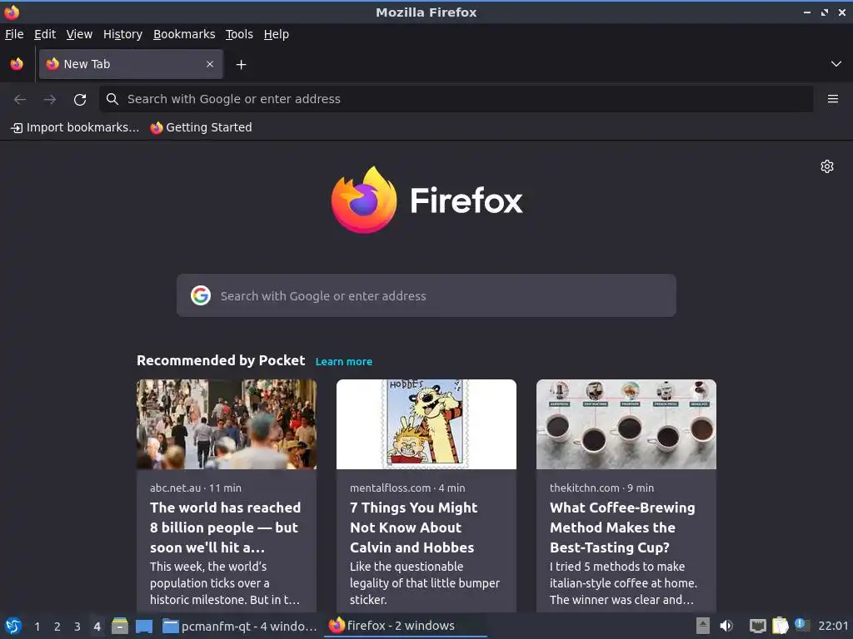Open new tab personalize gear settings

click(x=827, y=166)
